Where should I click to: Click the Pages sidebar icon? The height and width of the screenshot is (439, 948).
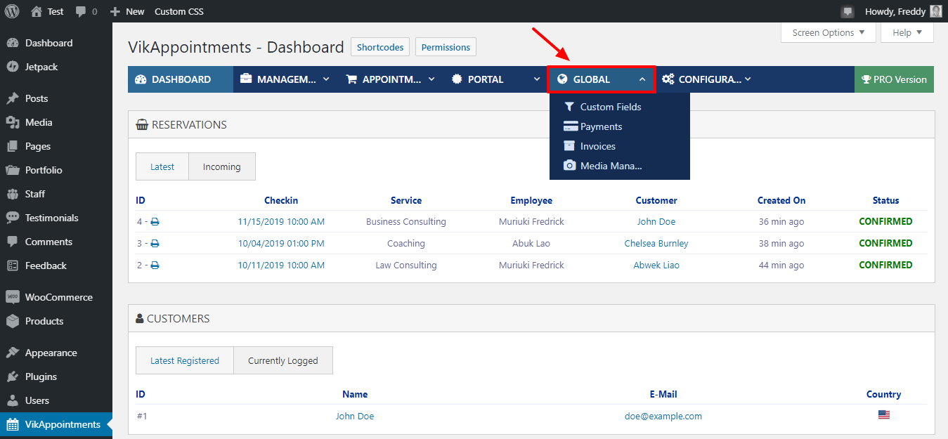click(x=13, y=146)
